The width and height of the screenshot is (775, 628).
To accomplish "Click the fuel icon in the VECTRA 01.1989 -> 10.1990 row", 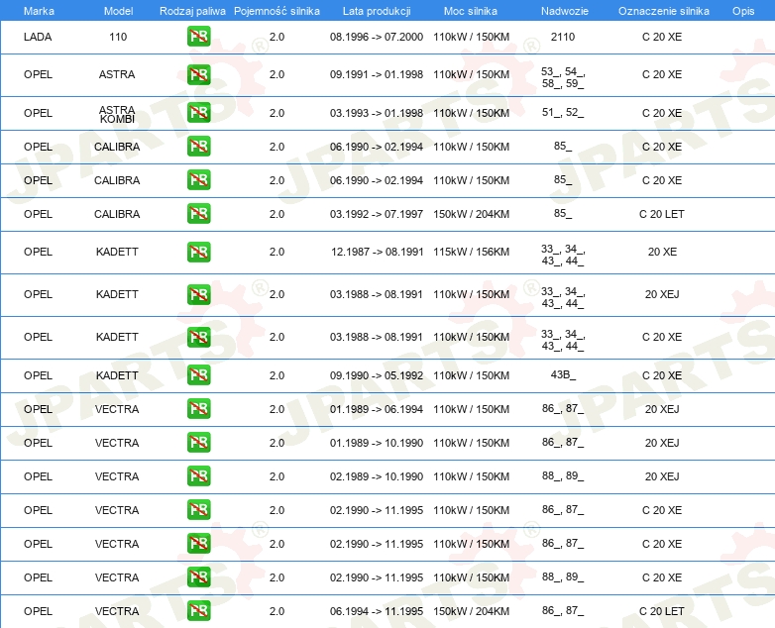I will pos(198,443).
